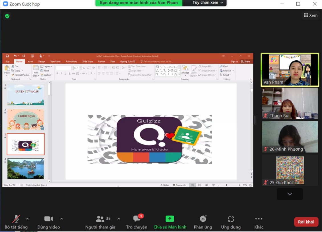Toggle camera with Dừng video

pyautogui.click(x=48, y=219)
